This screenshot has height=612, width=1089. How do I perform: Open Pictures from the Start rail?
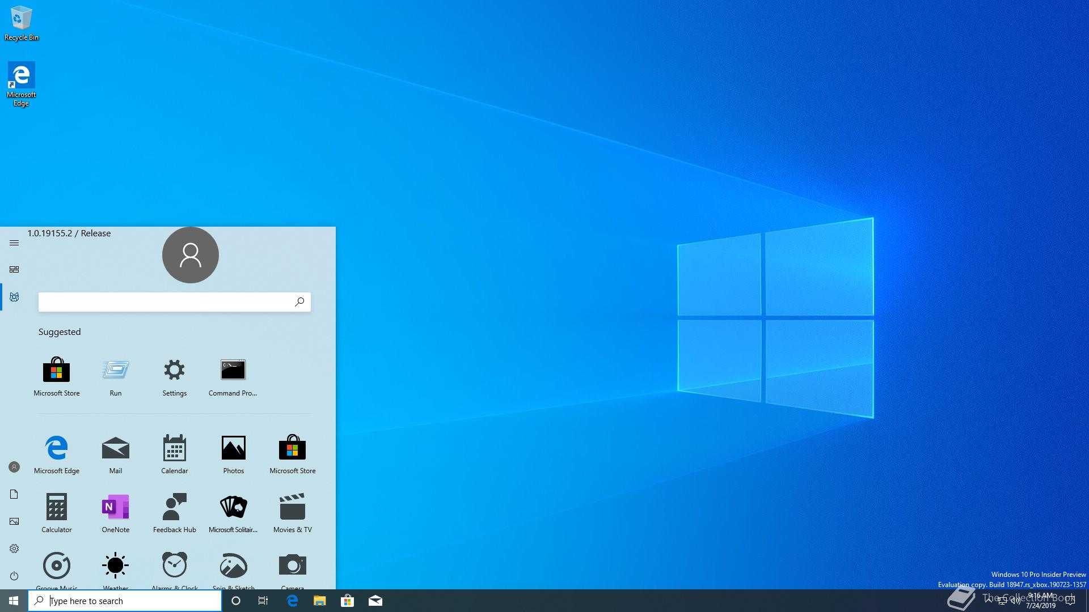point(14,521)
